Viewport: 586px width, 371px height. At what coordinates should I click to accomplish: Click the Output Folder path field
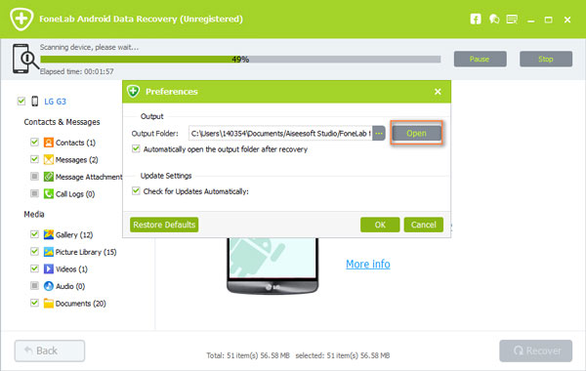(280, 134)
